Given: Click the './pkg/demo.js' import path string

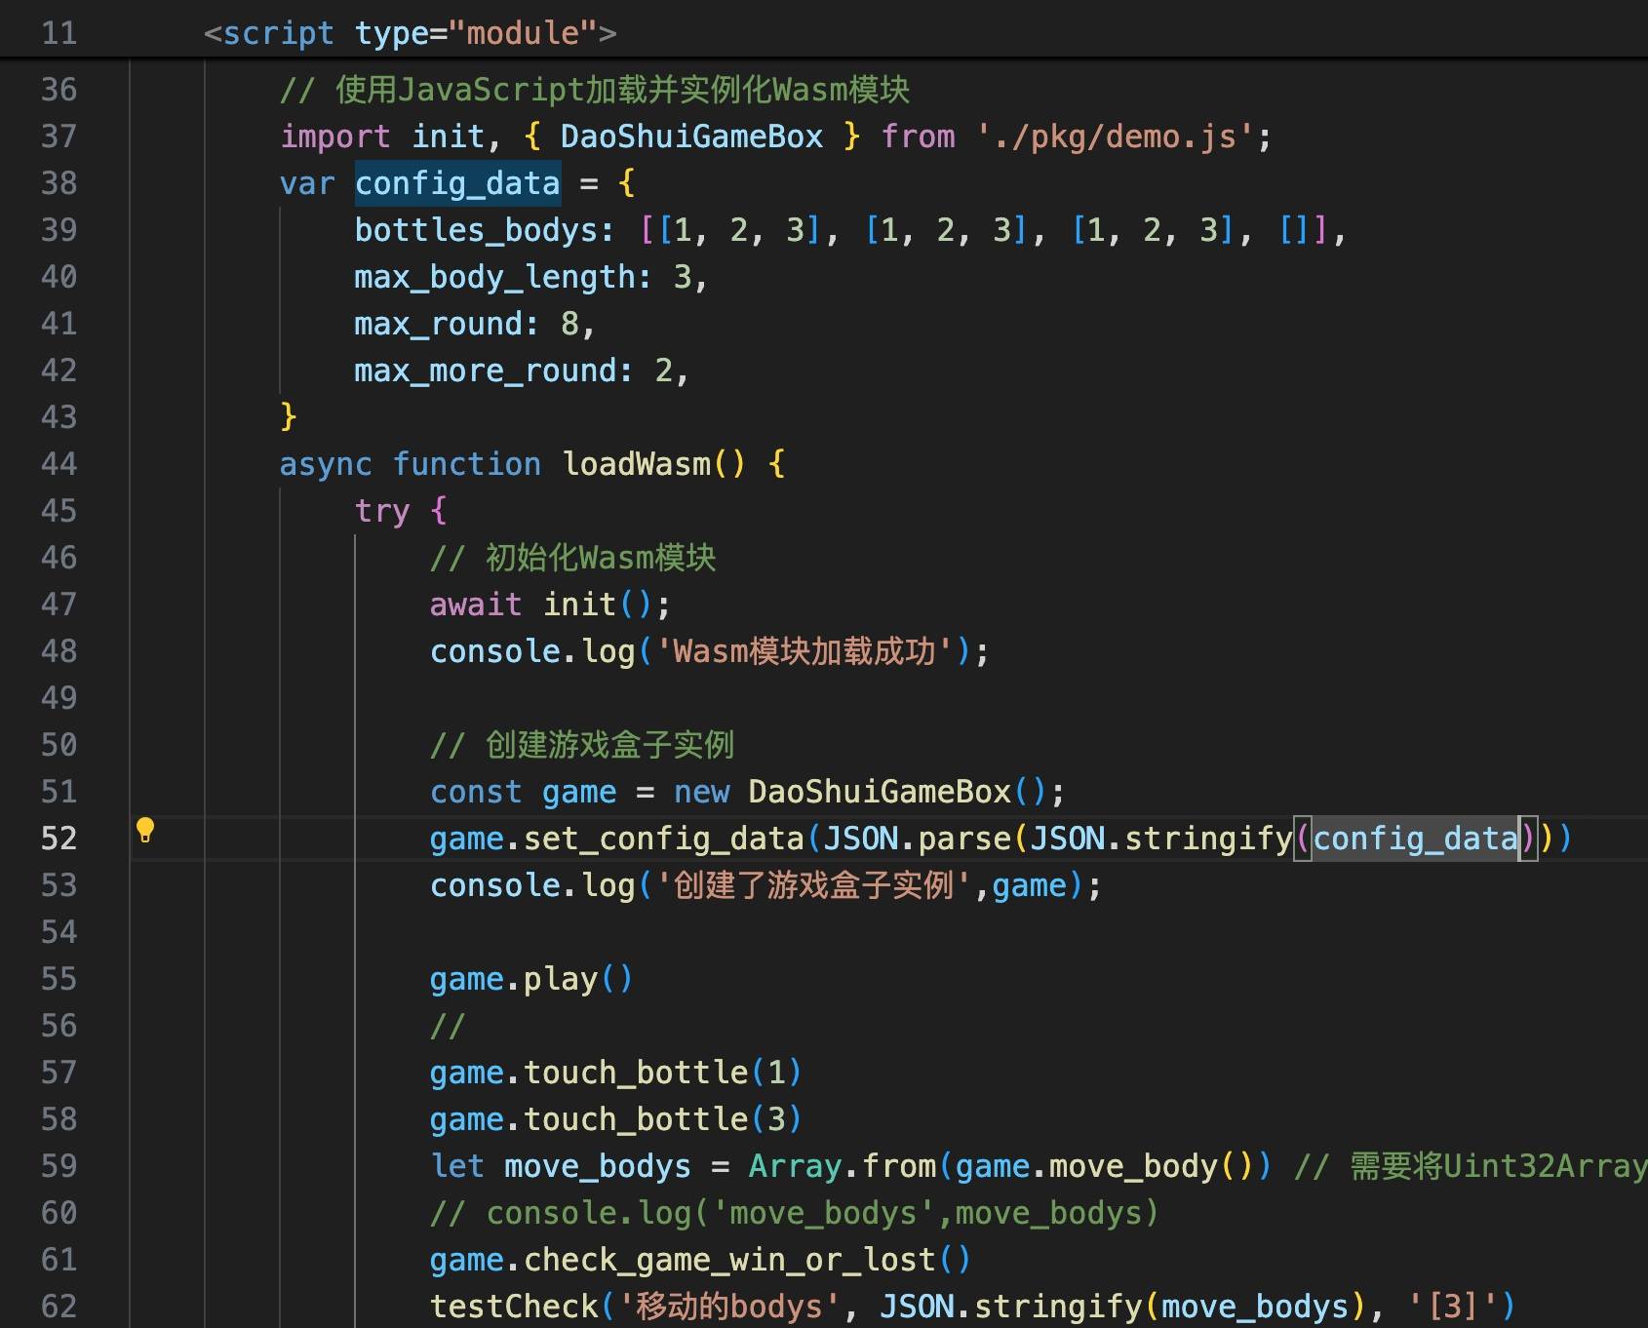Looking at the screenshot, I should point(1114,137).
